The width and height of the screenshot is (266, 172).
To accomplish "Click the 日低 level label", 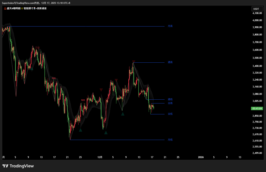I will (170, 114).
